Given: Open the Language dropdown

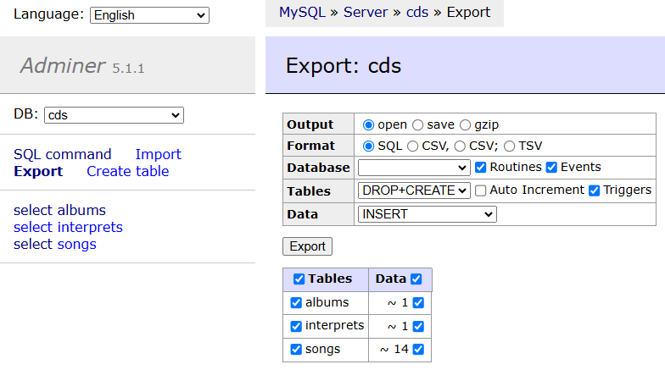Looking at the screenshot, I should (149, 15).
